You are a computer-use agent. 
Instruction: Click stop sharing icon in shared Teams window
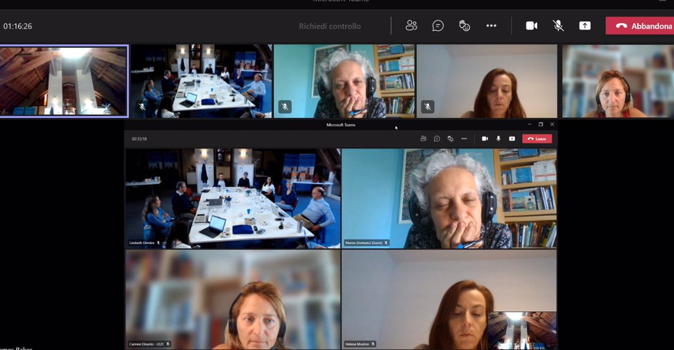pos(512,139)
